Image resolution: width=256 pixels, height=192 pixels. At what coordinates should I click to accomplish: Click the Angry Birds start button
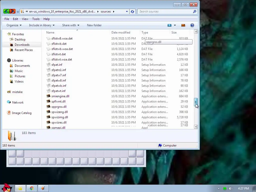pyautogui.click(x=6, y=187)
